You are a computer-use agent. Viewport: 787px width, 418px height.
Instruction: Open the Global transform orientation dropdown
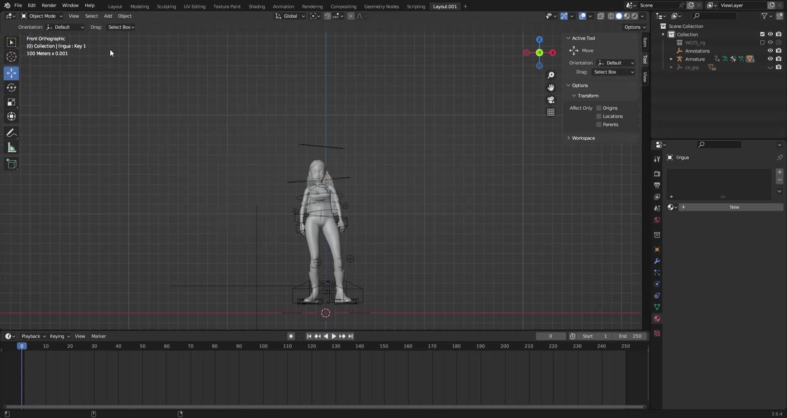click(290, 16)
